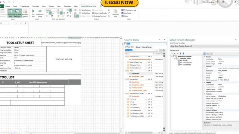
Task: Select the SolidCAM Setup Sheet tab
Action: (x=89, y=6)
